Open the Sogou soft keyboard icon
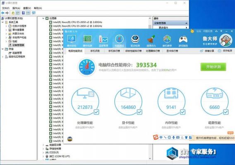 tap(178, 137)
